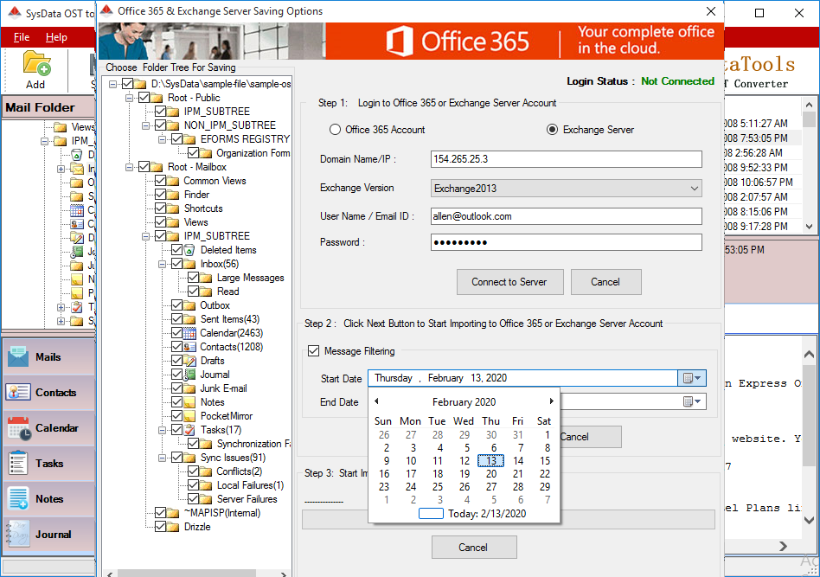Click the Notes folder icon in tree
The image size is (820, 577).
[x=189, y=402]
